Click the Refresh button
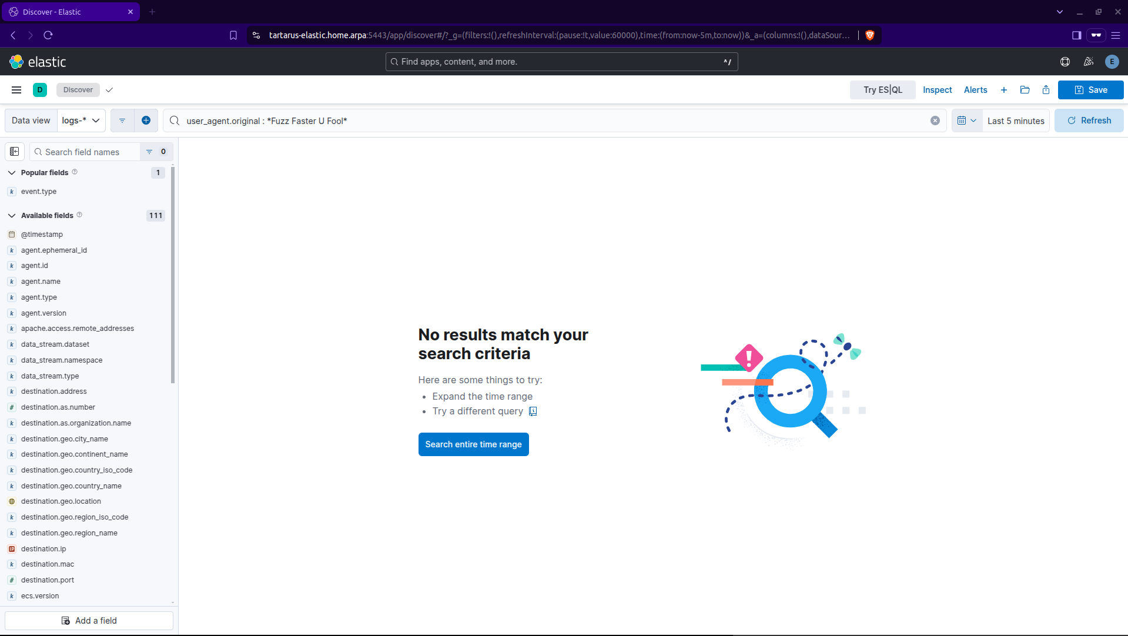 1089,120
